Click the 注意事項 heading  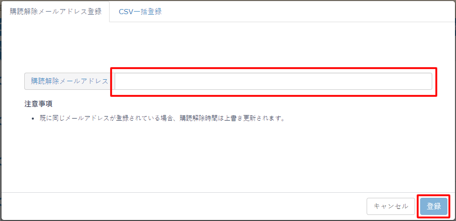pos(38,104)
